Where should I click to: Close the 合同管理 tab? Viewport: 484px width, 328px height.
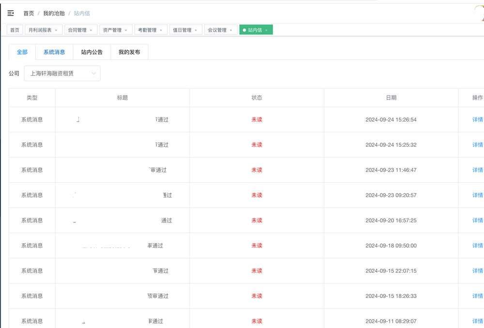[91, 30]
